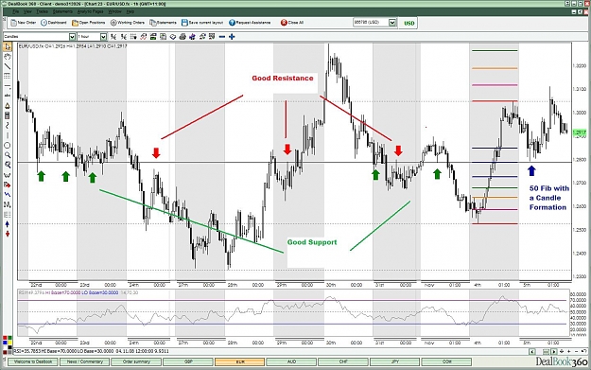Click the chart scroll-left arrow at bottom right

[x=532, y=351]
